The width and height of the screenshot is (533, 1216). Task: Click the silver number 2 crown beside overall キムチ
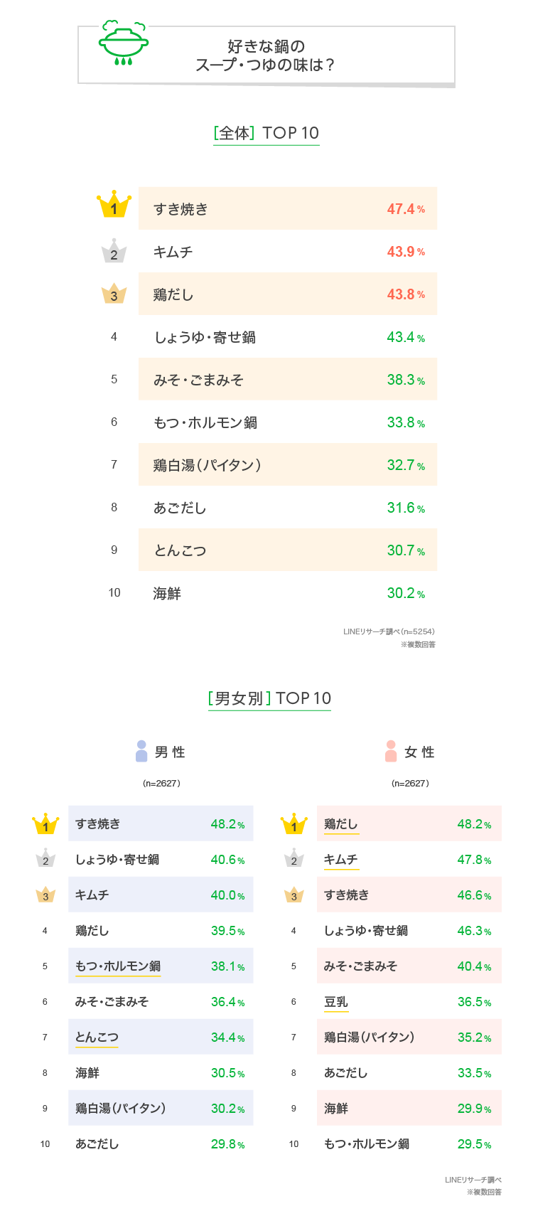[114, 252]
